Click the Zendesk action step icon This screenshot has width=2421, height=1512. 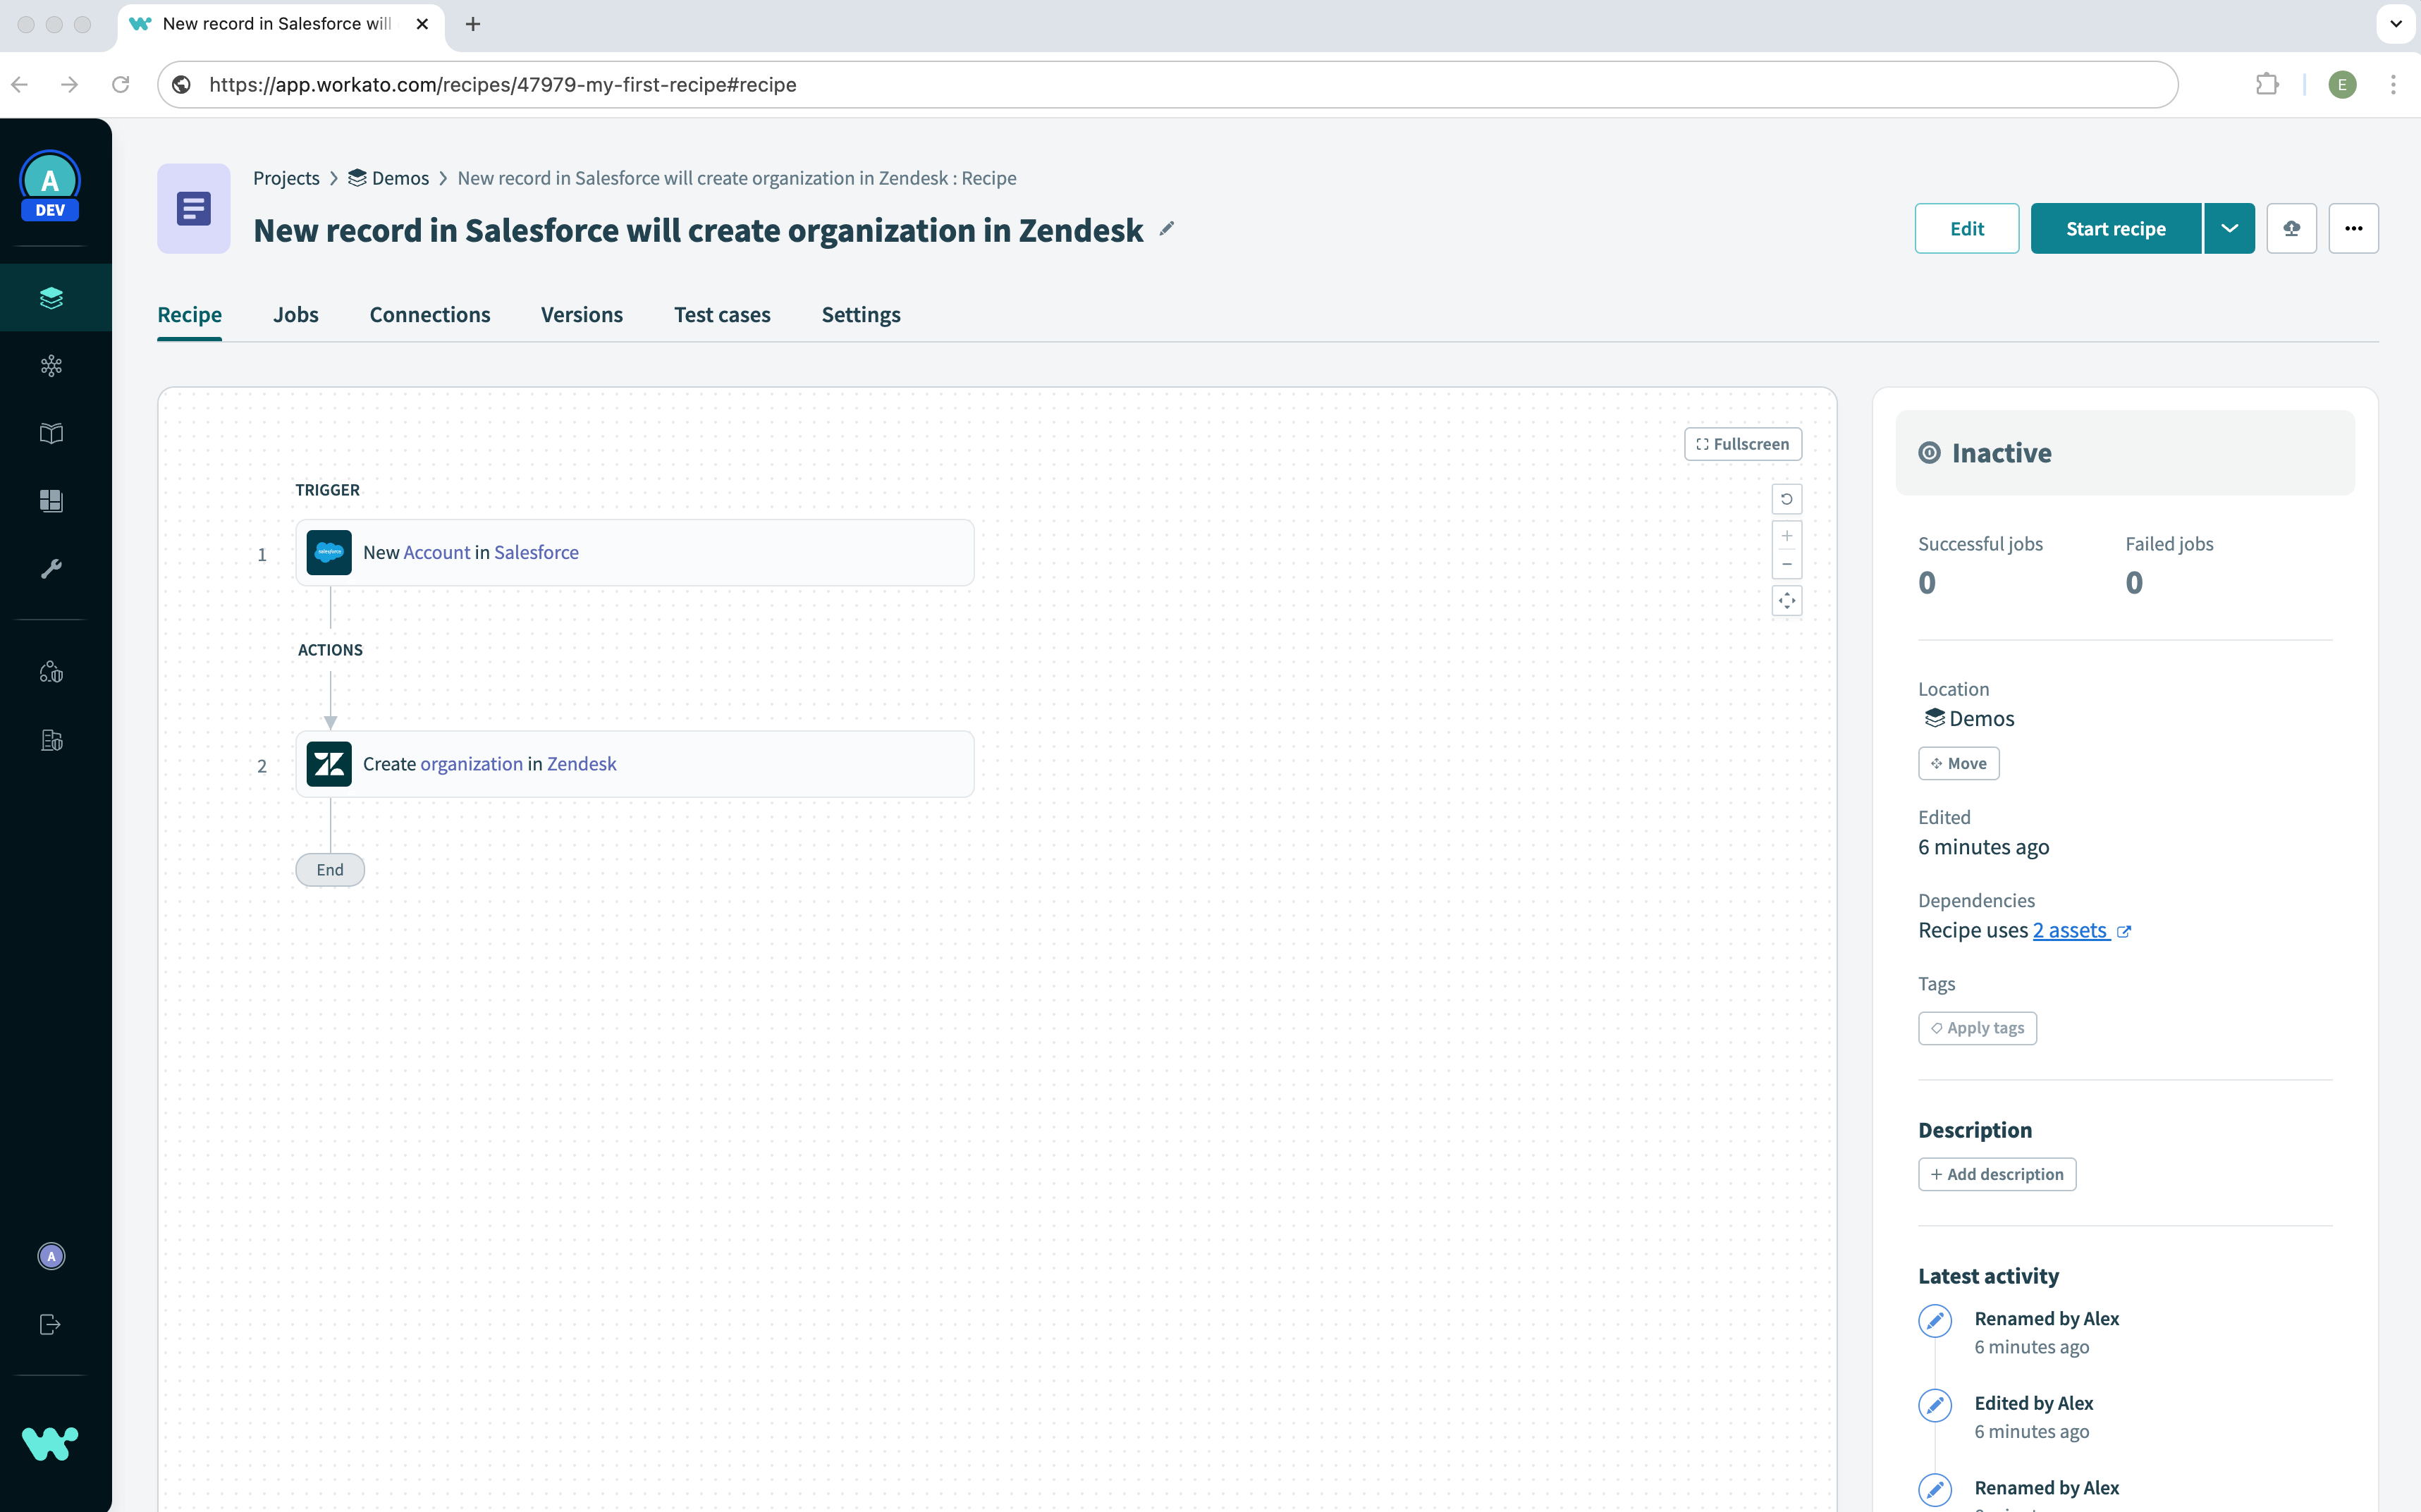tap(329, 761)
